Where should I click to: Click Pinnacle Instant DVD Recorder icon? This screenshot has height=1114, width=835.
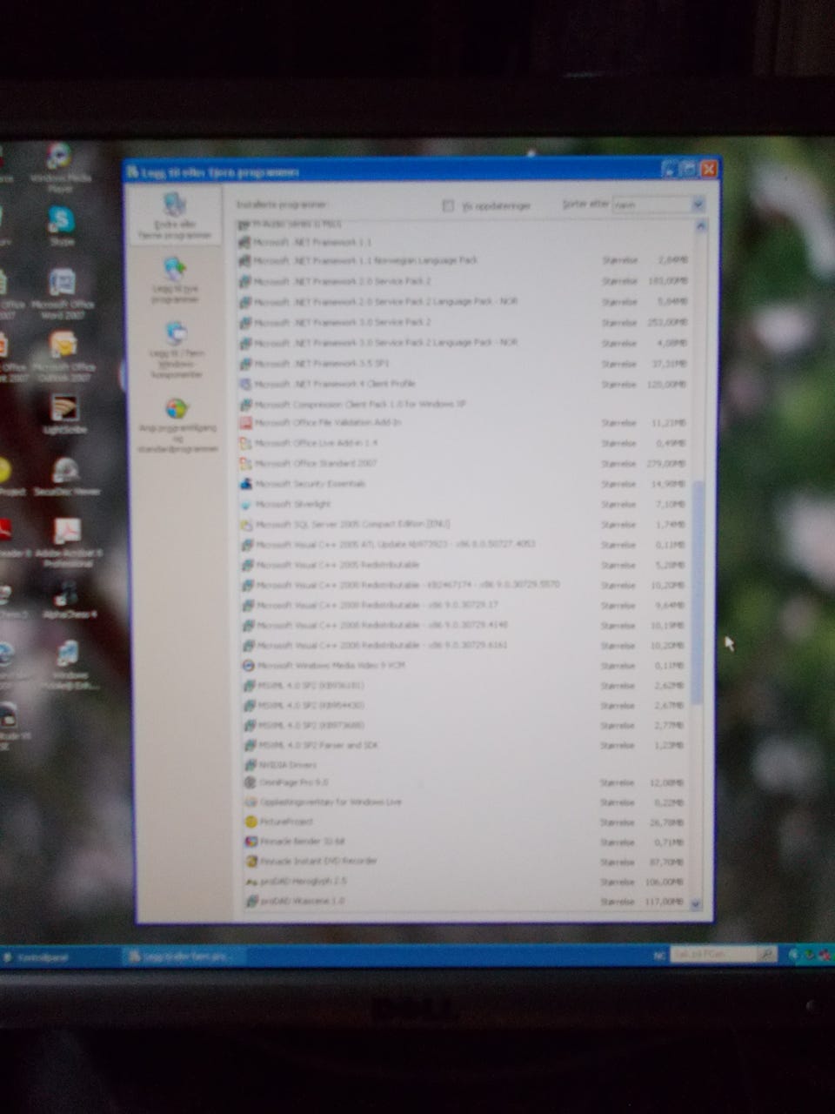tap(251, 862)
